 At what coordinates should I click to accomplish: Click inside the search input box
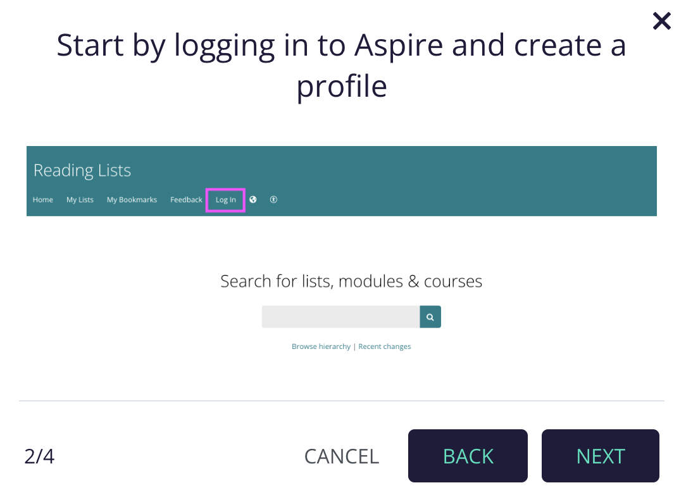(x=340, y=316)
